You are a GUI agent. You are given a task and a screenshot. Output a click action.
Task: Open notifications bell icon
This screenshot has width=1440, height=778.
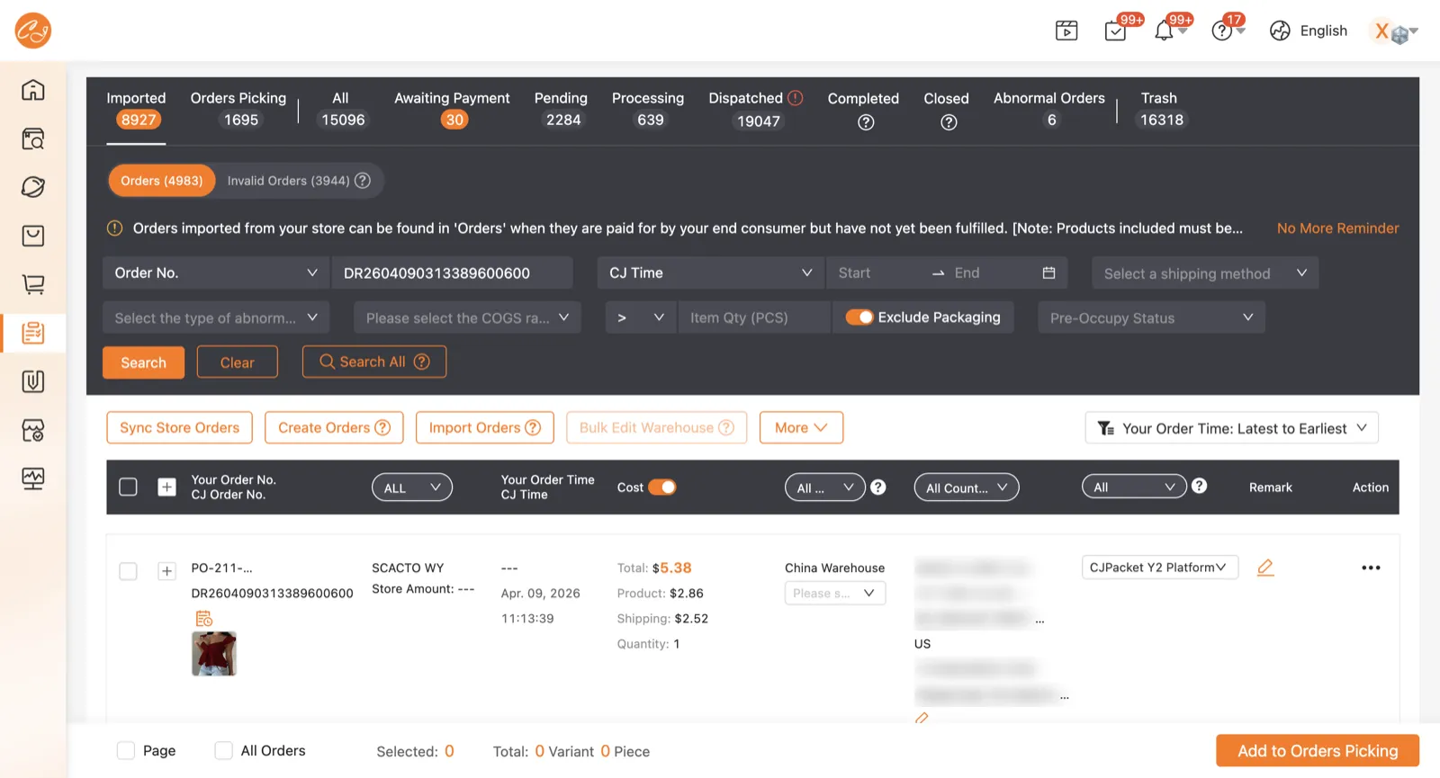click(x=1164, y=31)
